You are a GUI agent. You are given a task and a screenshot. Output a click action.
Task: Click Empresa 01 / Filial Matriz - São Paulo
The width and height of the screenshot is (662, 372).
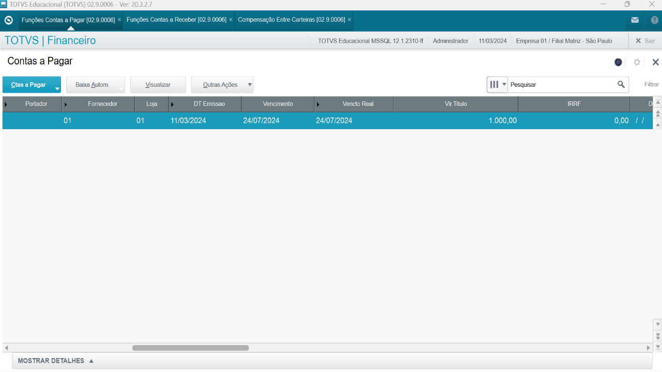tap(564, 41)
